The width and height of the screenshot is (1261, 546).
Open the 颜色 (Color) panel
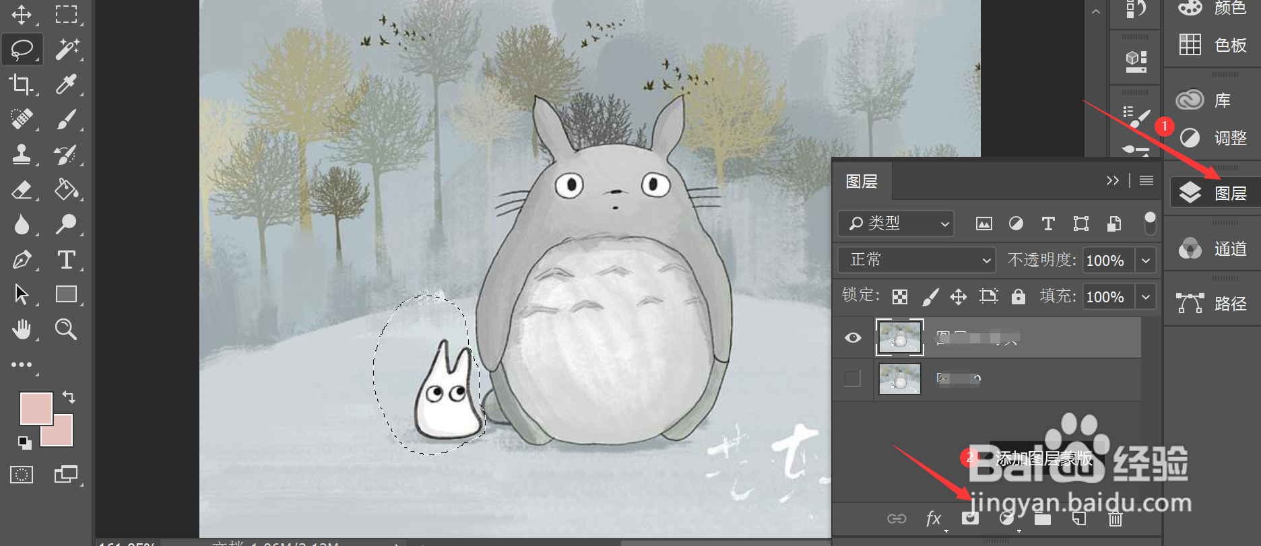click(x=1212, y=8)
